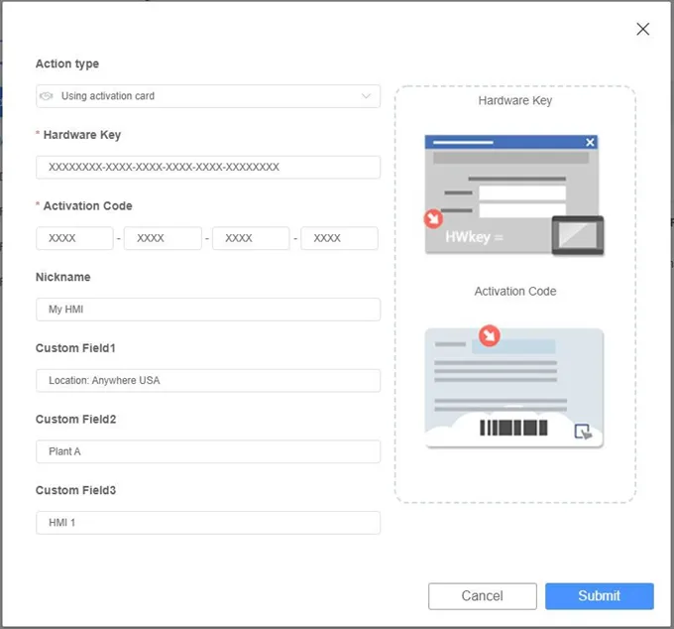Click the Hardware Key heading in the help panel
This screenshot has height=629, width=674.
click(515, 100)
